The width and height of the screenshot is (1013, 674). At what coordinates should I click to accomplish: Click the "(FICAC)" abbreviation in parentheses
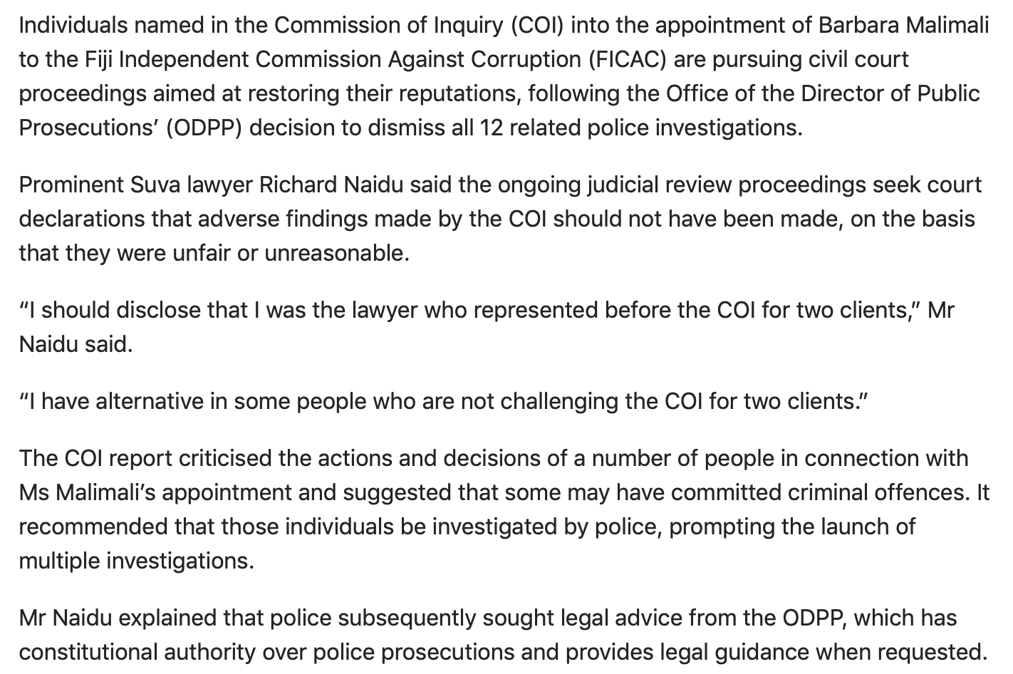point(628,60)
